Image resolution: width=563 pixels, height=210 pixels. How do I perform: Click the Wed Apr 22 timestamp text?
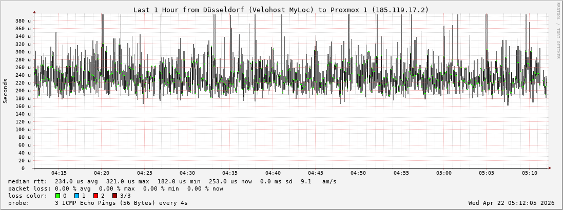511,203
